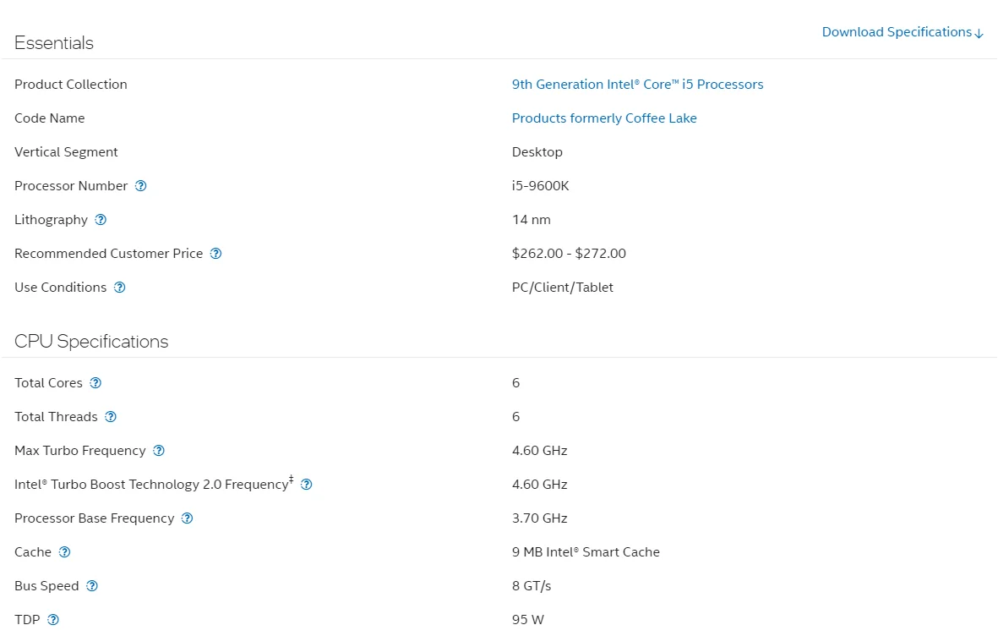This screenshot has height=636, width=998.
Task: Click Processor Base Frequency help icon
Action: 187,518
